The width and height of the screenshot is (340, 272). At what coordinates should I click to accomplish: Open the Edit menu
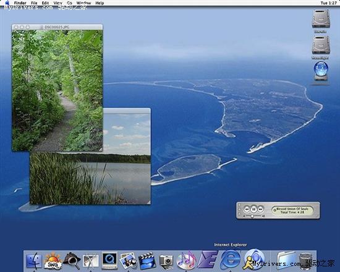coord(45,3)
